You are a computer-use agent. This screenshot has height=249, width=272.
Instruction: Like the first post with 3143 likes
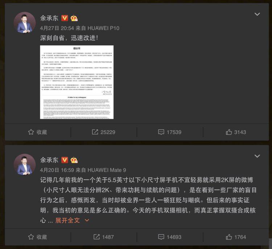click(229, 132)
